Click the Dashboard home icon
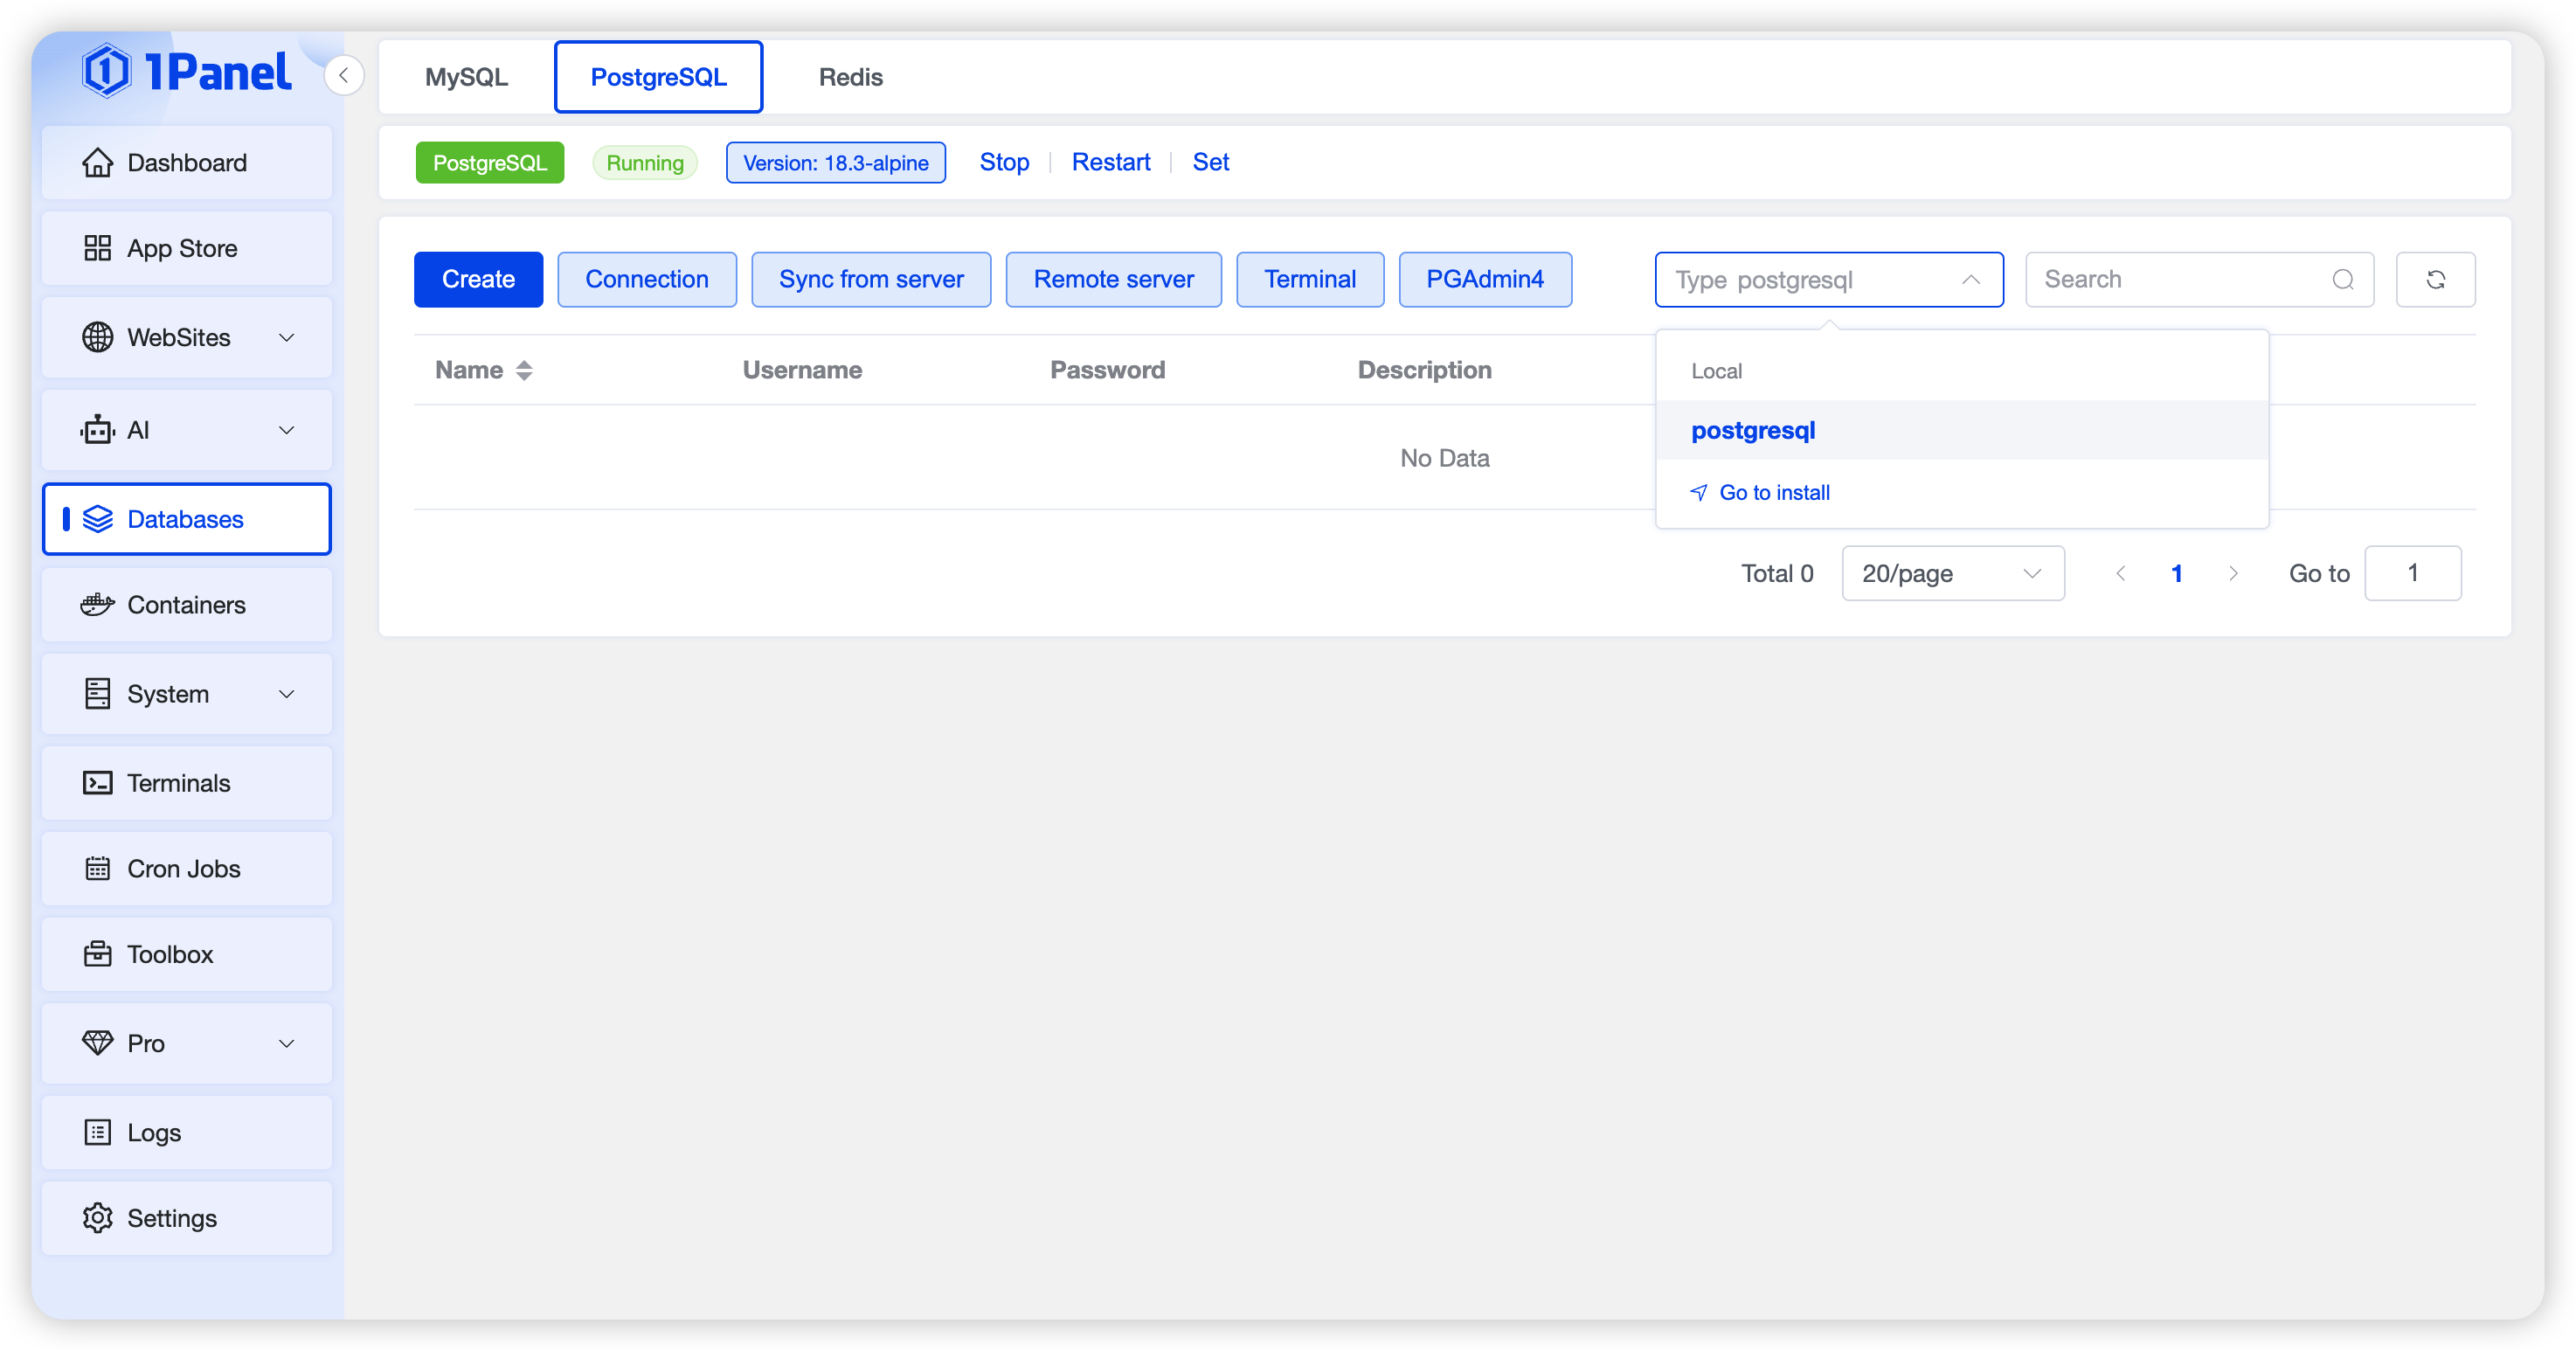 click(x=97, y=163)
